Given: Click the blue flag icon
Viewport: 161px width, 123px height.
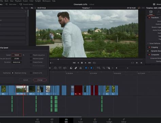Looking at the screenshot, I should 86,68.
